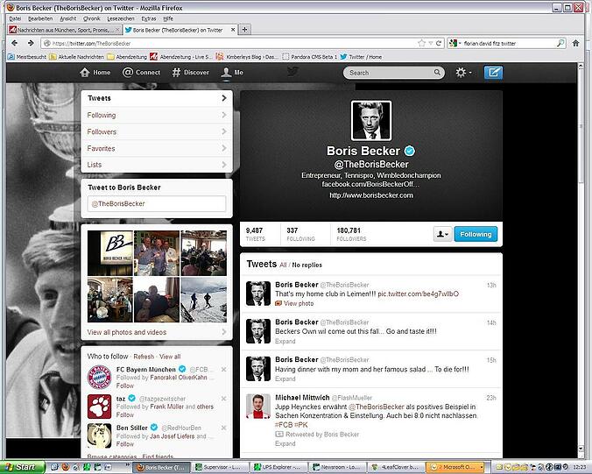Reload the current page
Screen dimensions: 592x474
[x=439, y=43]
